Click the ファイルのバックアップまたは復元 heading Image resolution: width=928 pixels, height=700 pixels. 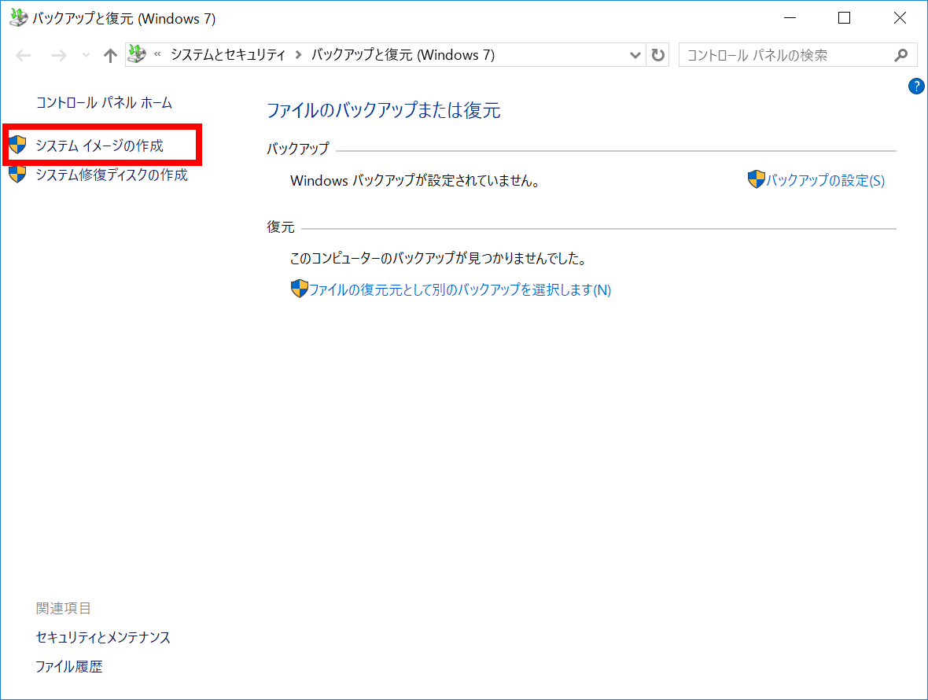click(384, 111)
